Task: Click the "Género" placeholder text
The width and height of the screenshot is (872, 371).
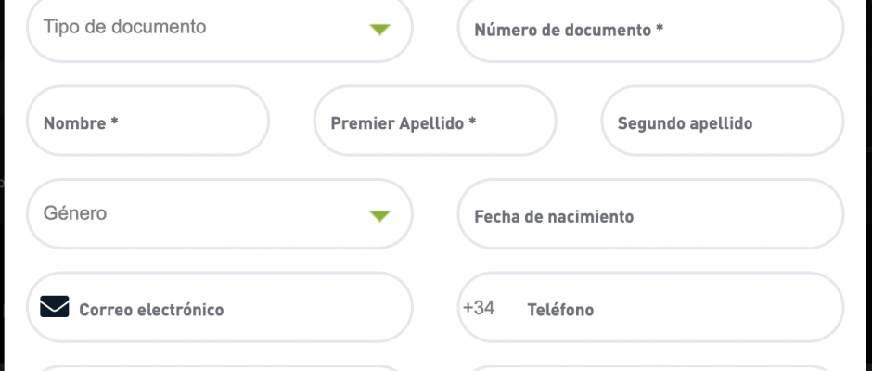Action: (75, 213)
